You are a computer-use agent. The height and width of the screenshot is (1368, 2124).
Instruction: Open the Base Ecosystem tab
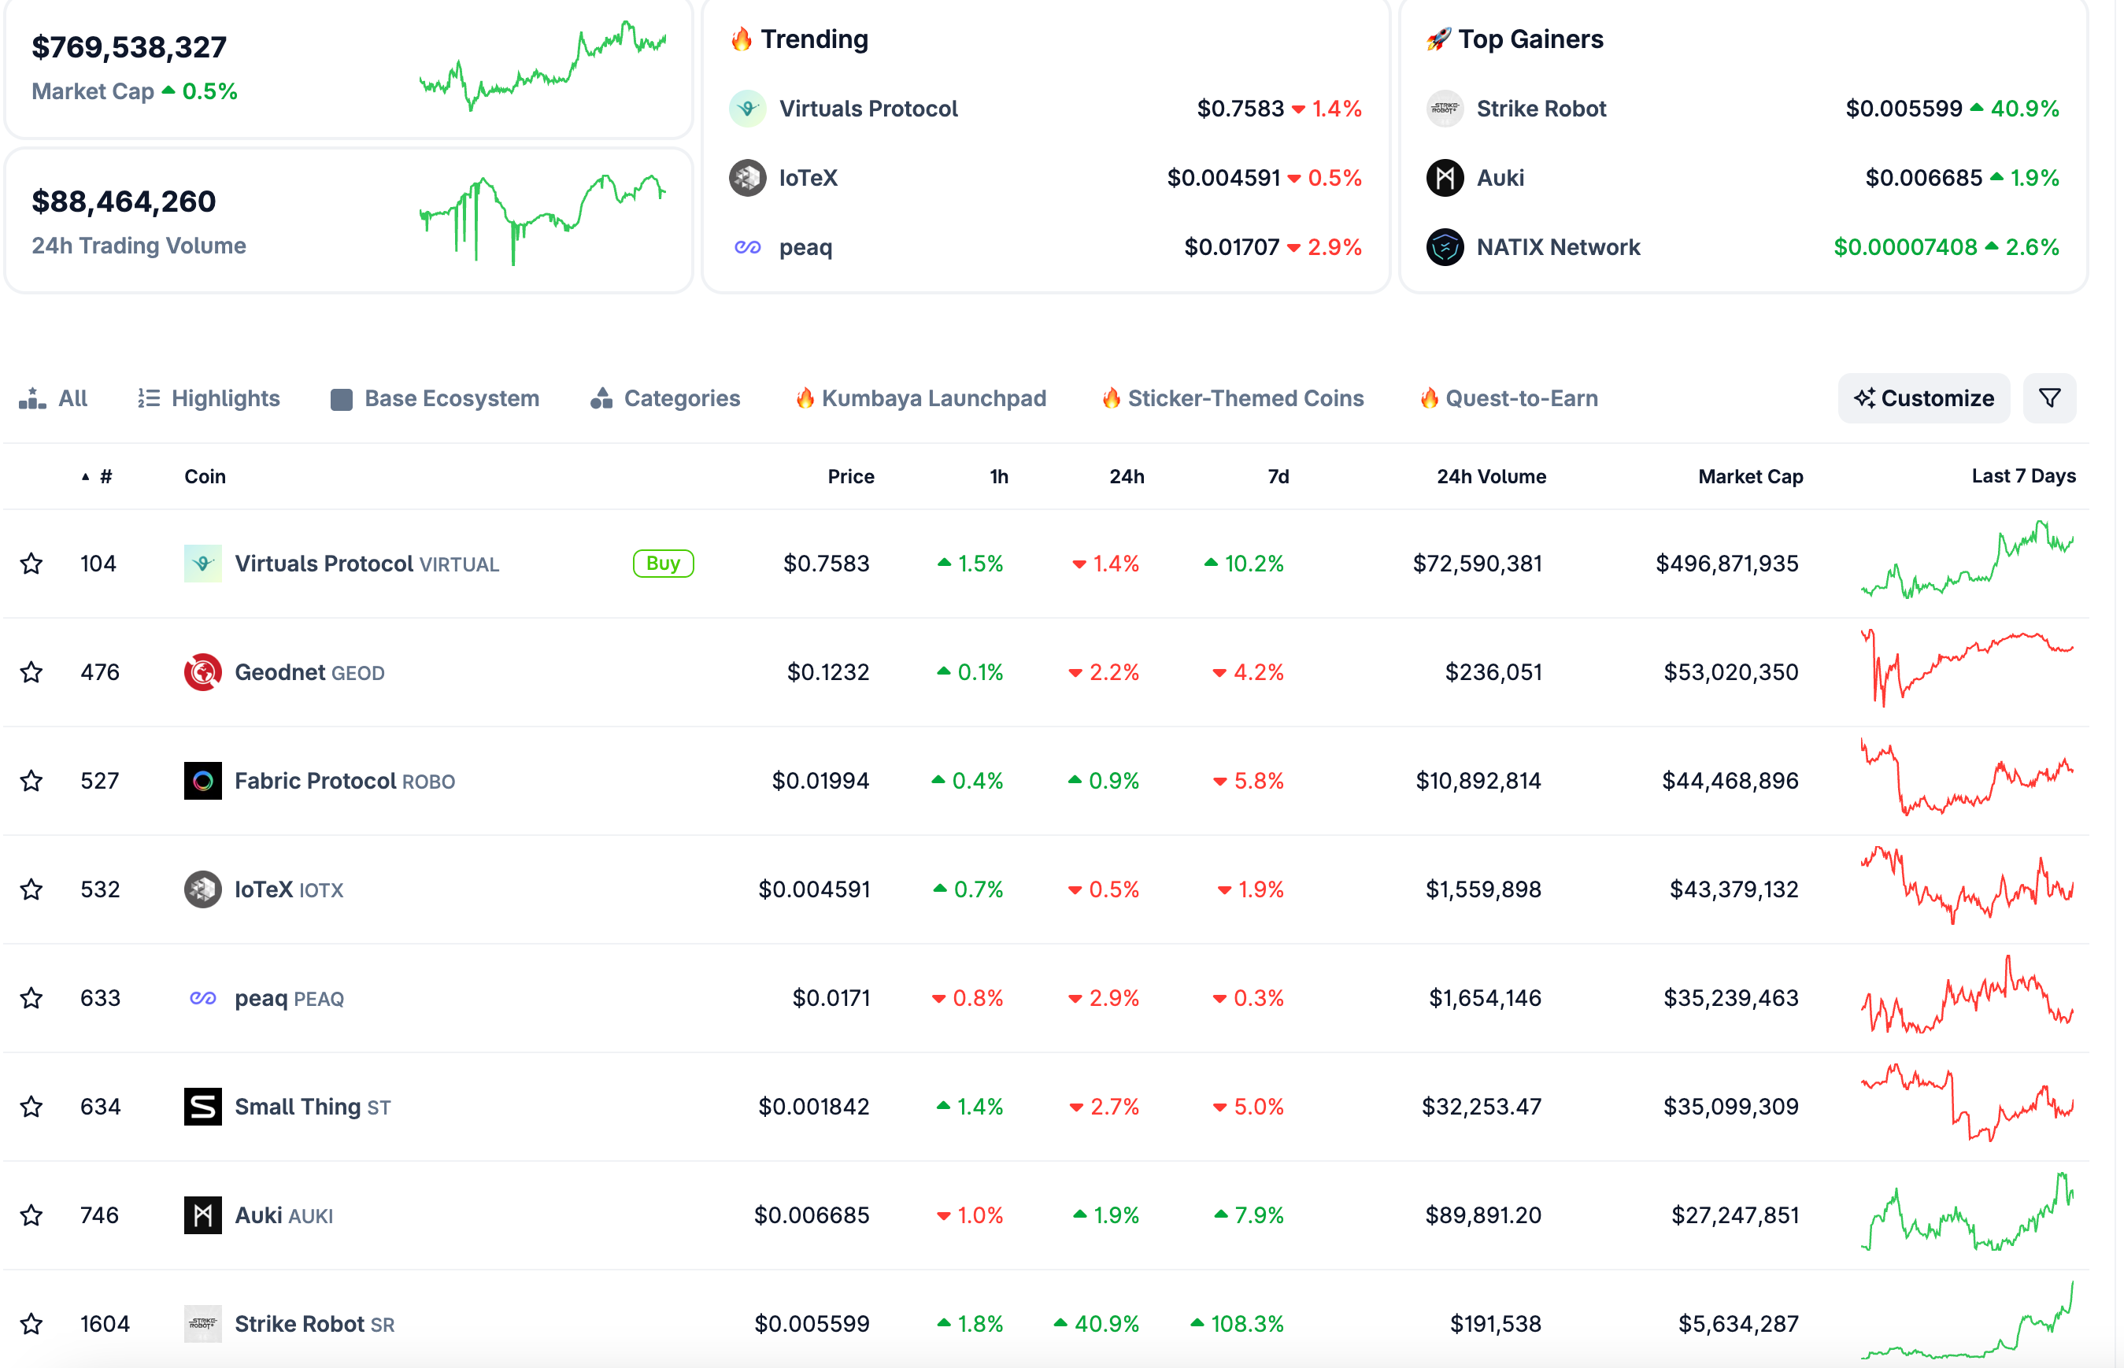coord(435,398)
